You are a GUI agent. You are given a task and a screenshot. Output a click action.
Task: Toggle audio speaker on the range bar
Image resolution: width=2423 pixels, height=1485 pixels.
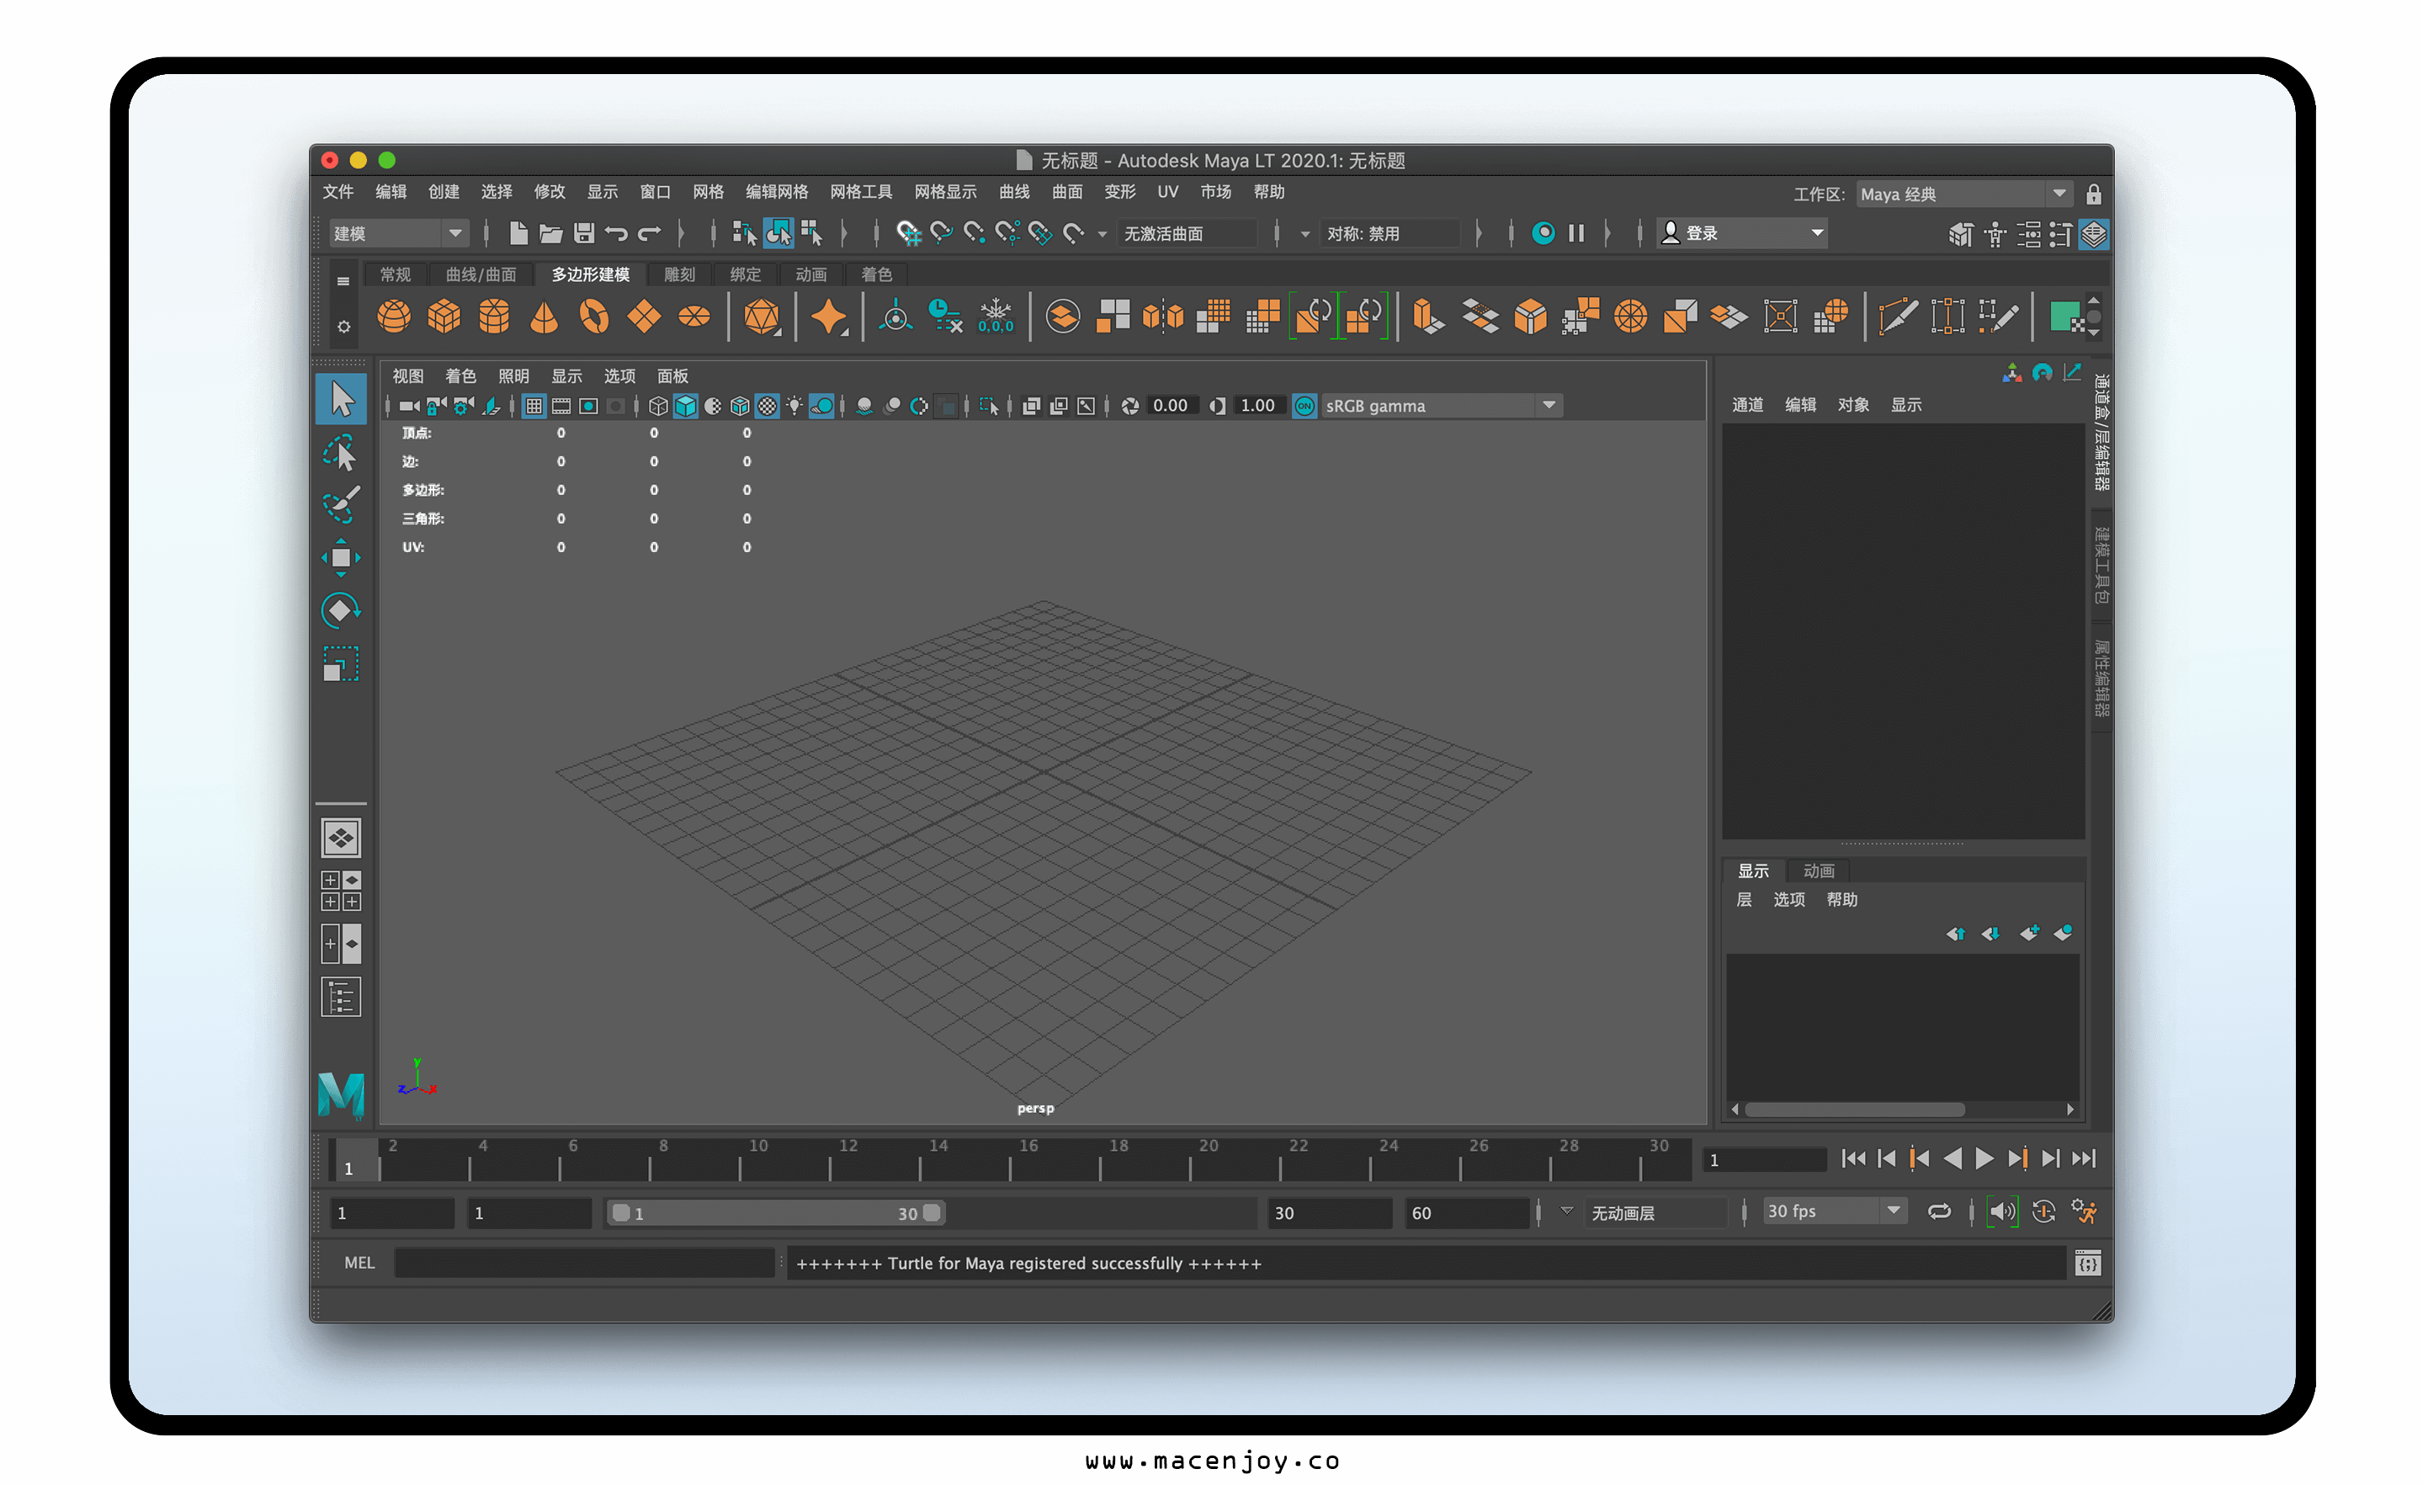coord(2002,1211)
